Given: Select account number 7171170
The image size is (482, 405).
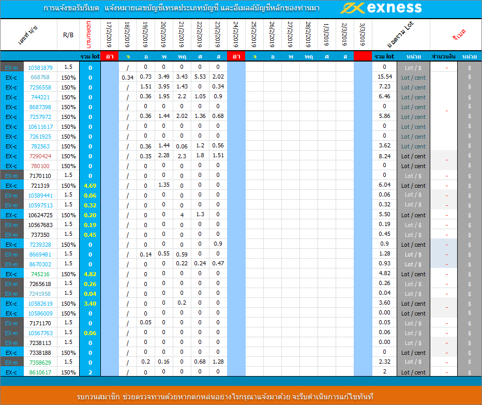Looking at the screenshot, I should [x=40, y=323].
